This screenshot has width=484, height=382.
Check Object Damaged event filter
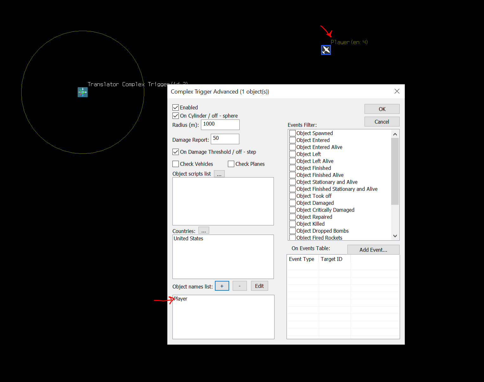(293, 203)
